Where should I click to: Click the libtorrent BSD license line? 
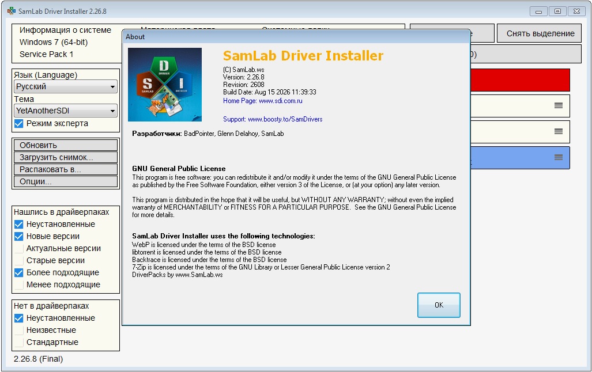pos(207,252)
